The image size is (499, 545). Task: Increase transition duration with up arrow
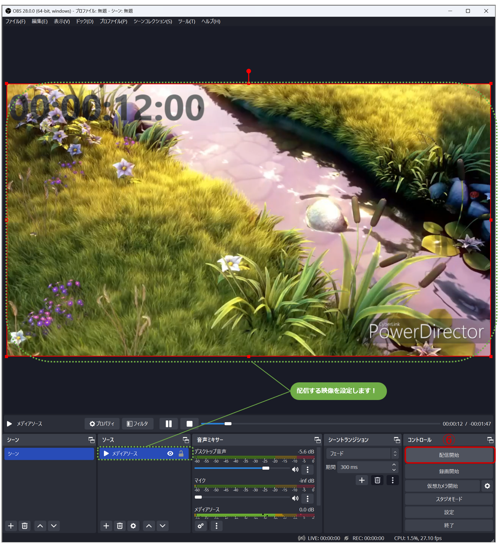(394, 464)
